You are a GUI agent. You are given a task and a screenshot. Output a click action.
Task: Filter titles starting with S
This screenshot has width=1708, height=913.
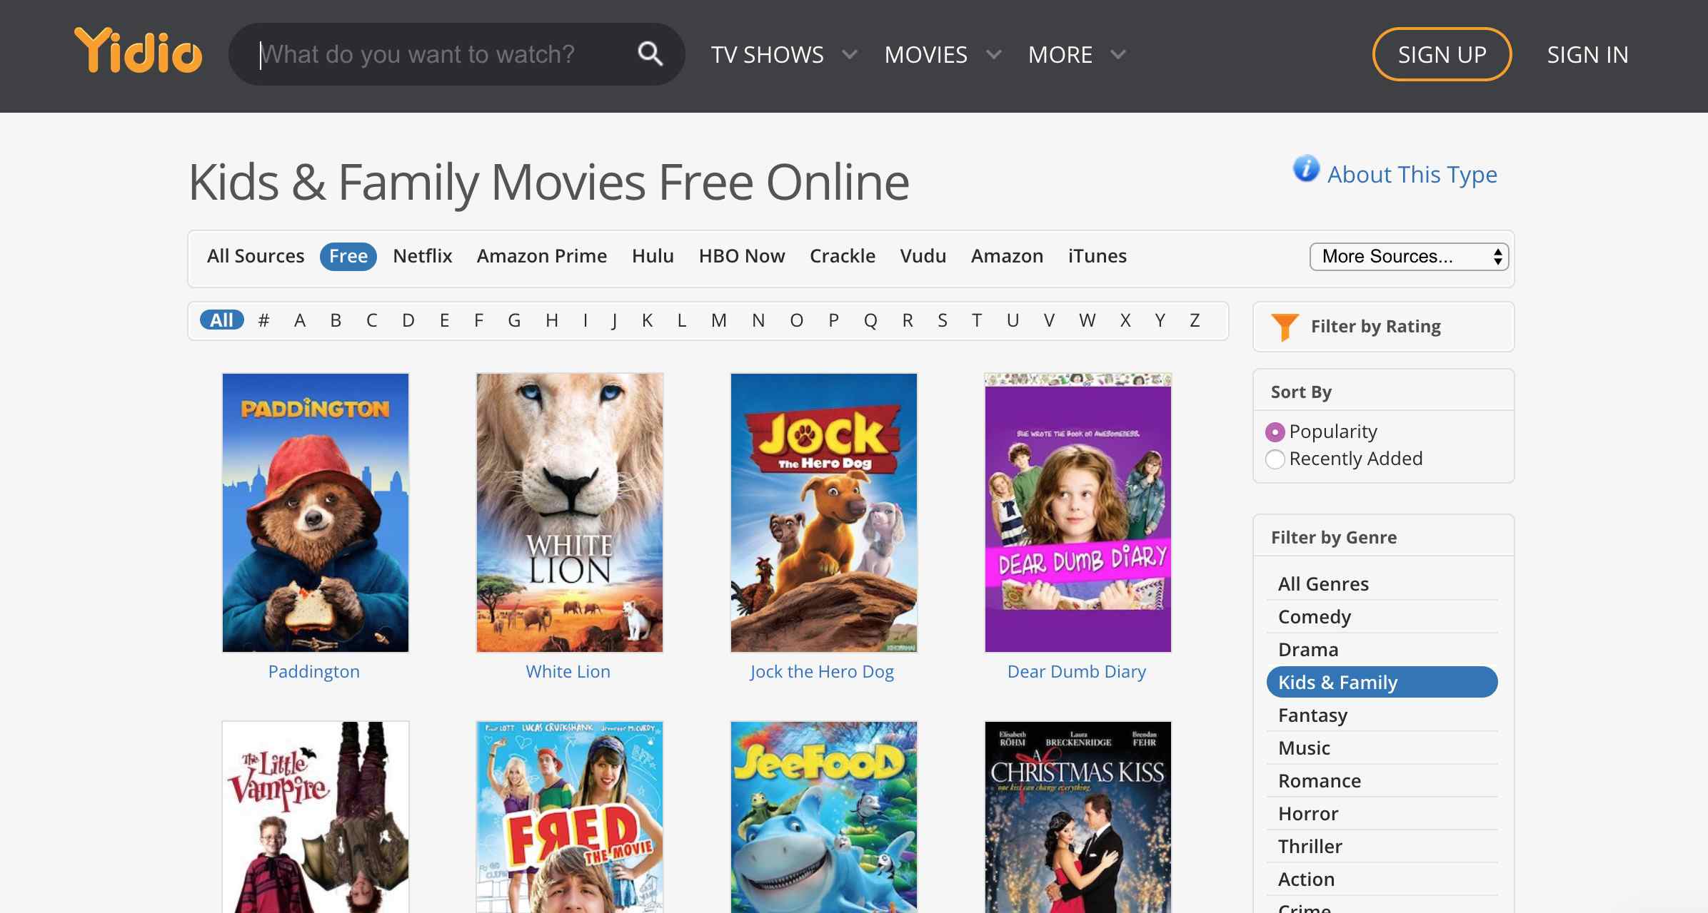click(943, 320)
